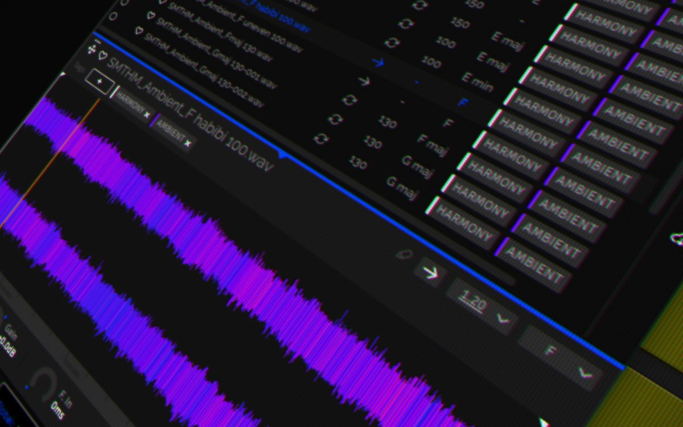Screen dimensions: 683x427
Task: Click the blue arrow icon in the selected habibi row
Action: coord(377,62)
